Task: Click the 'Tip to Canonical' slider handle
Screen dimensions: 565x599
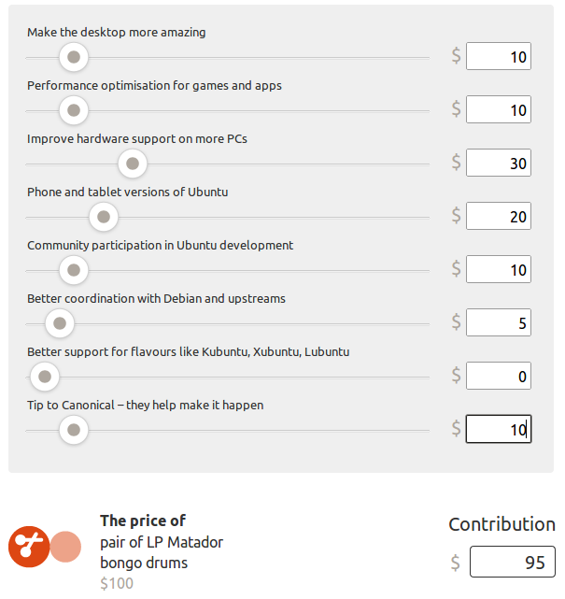Action: tap(73, 431)
